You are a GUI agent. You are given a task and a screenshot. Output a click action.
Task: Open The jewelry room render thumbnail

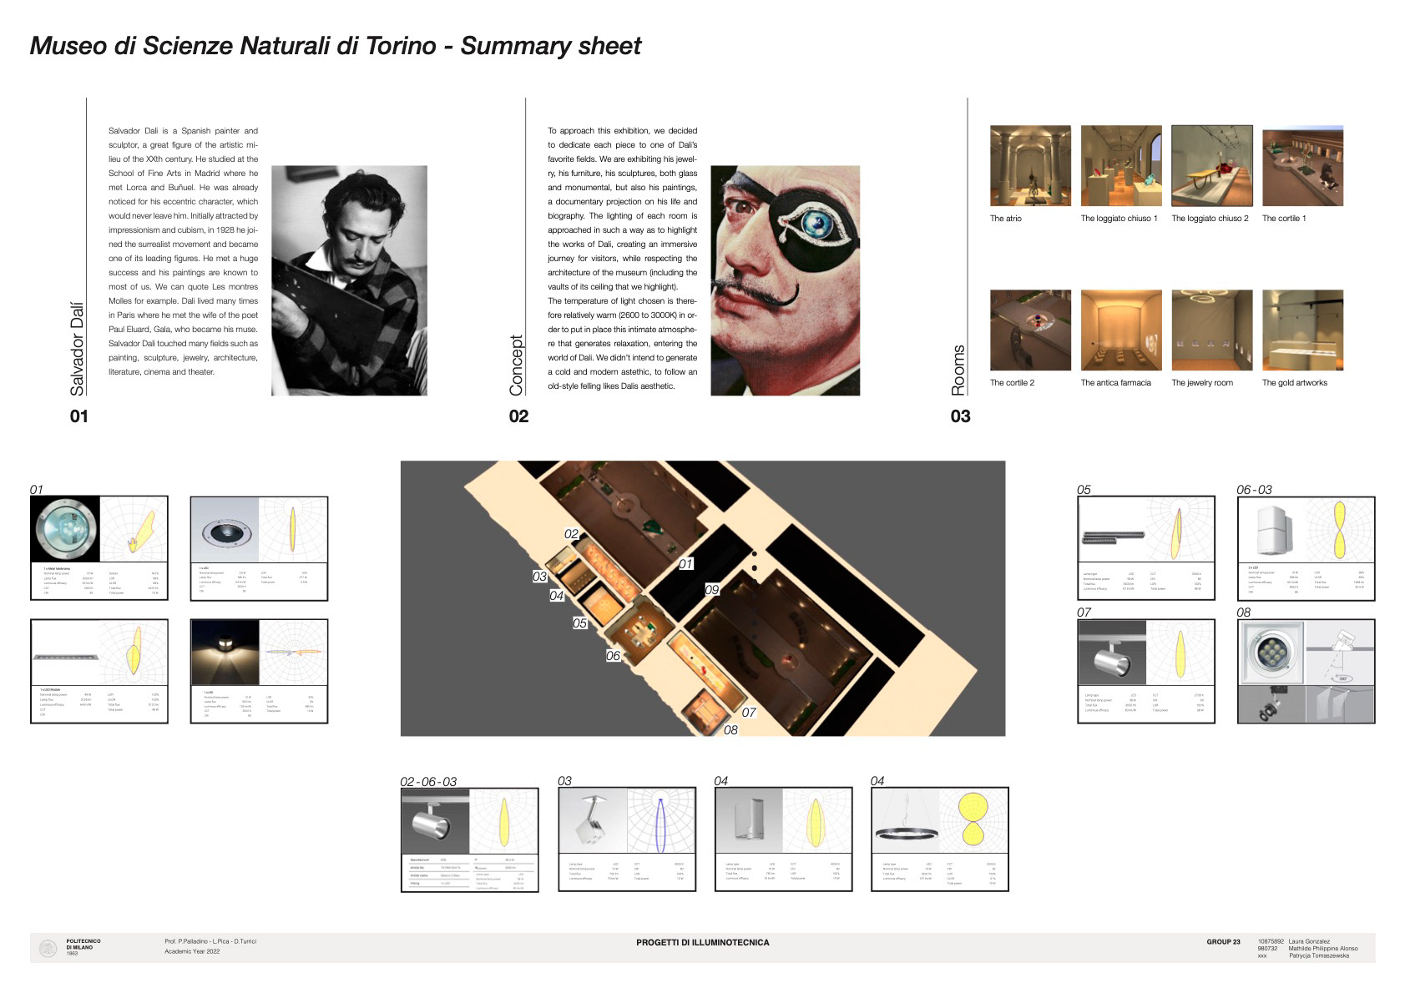(x=1212, y=330)
